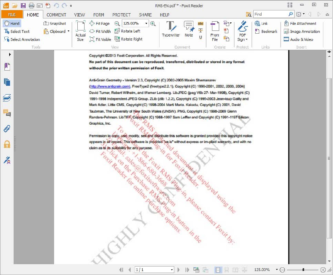Save the document from quick toolbar
The image size is (333, 275).
[23, 6]
